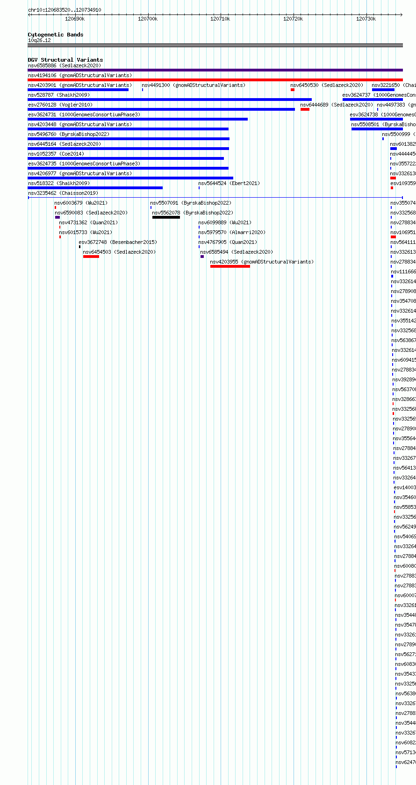Screen dimensions: 416x785
Task: Open nsv4203901 (gnomADStructuralVariants) variant
Action: point(80,85)
